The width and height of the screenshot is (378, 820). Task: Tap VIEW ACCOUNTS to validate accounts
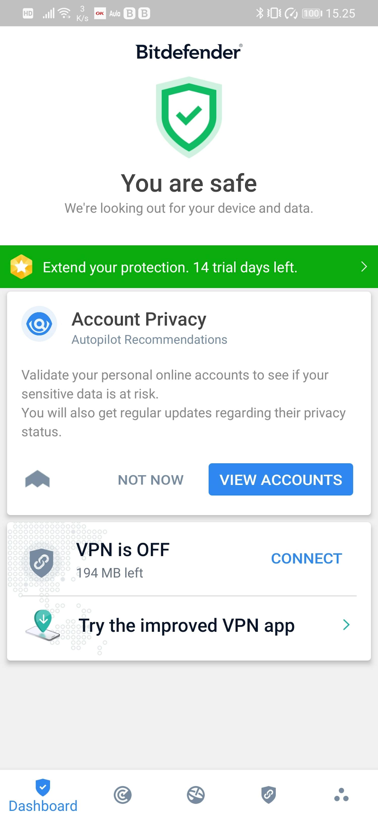point(281,480)
